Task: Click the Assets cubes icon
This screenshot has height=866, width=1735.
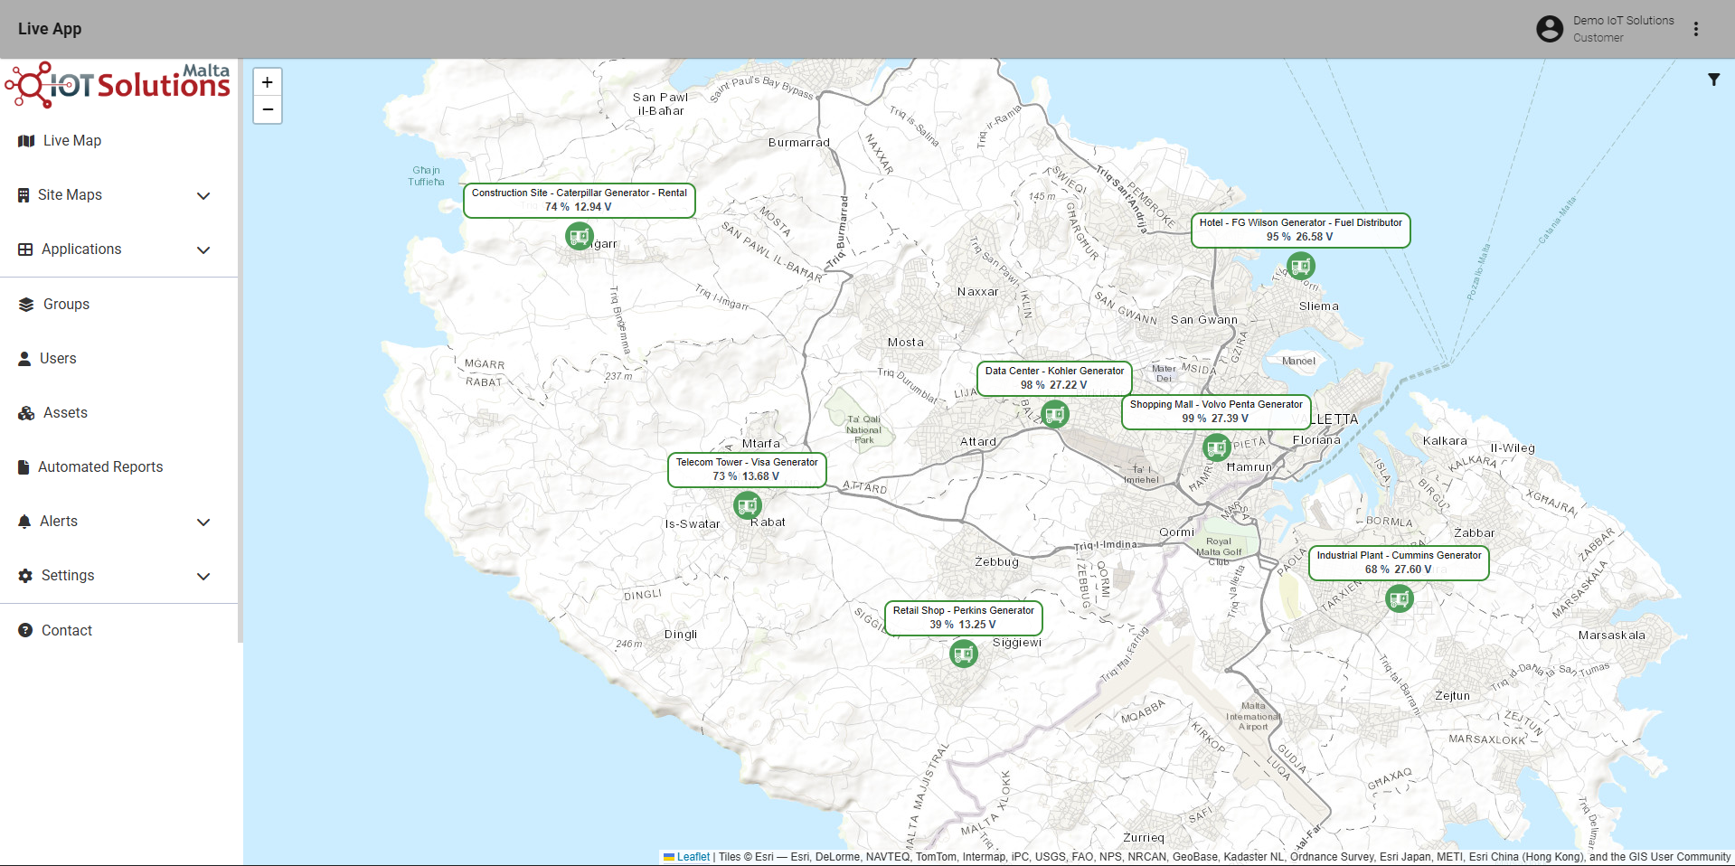Action: point(26,413)
